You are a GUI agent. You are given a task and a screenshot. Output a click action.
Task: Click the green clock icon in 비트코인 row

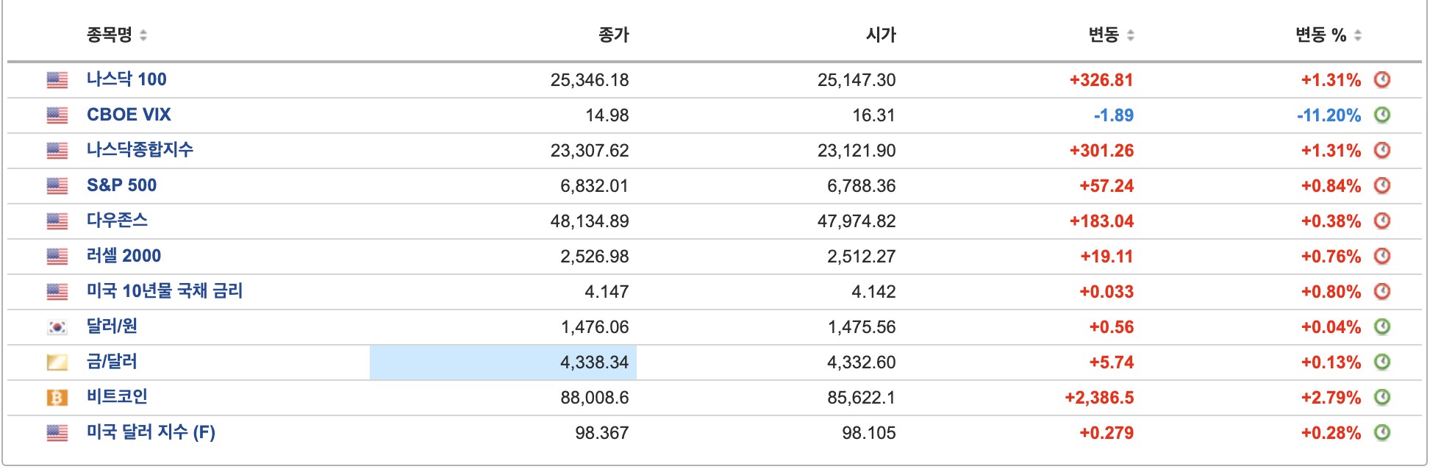[1382, 397]
